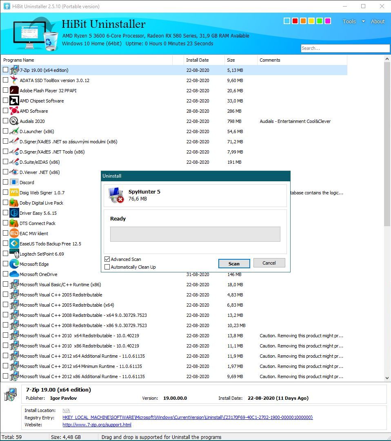Click the ADATA SSD ToolBox hummingbird icon
Viewport: 391px width, 441px height.
click(14, 80)
